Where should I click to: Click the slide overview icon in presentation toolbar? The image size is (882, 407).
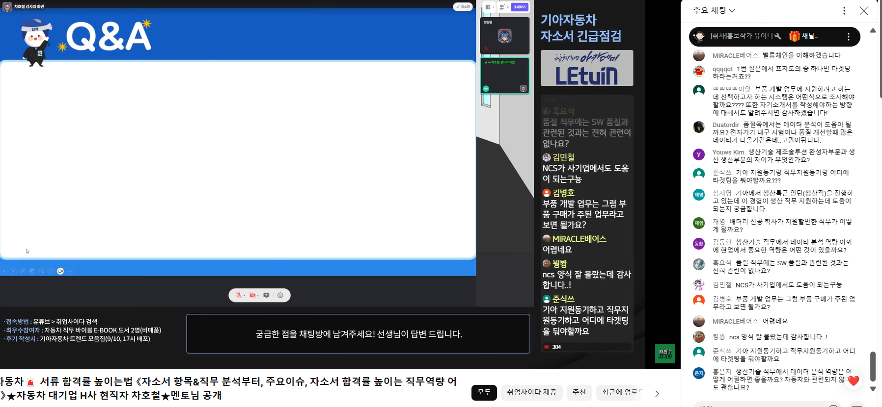32,271
